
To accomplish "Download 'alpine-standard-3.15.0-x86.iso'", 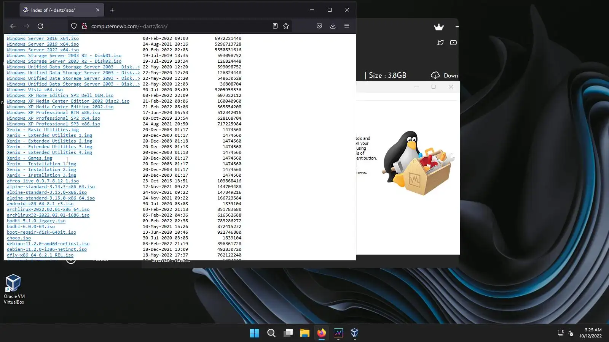I will point(47,192).
